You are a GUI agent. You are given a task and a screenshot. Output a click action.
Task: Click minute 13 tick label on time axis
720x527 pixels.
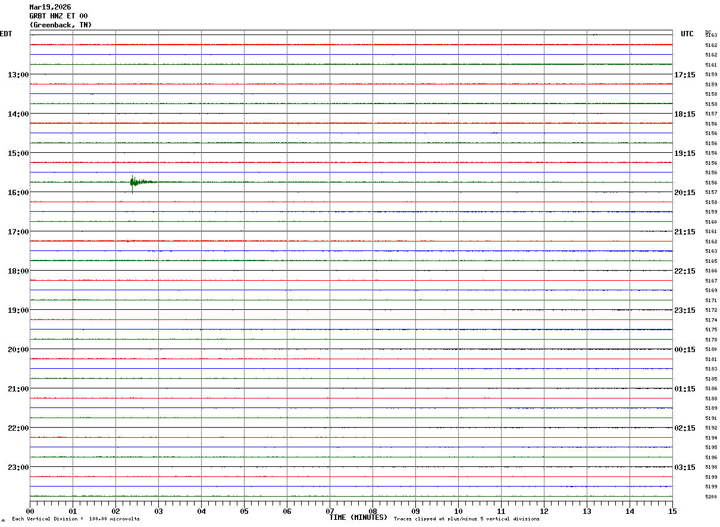tap(587, 511)
